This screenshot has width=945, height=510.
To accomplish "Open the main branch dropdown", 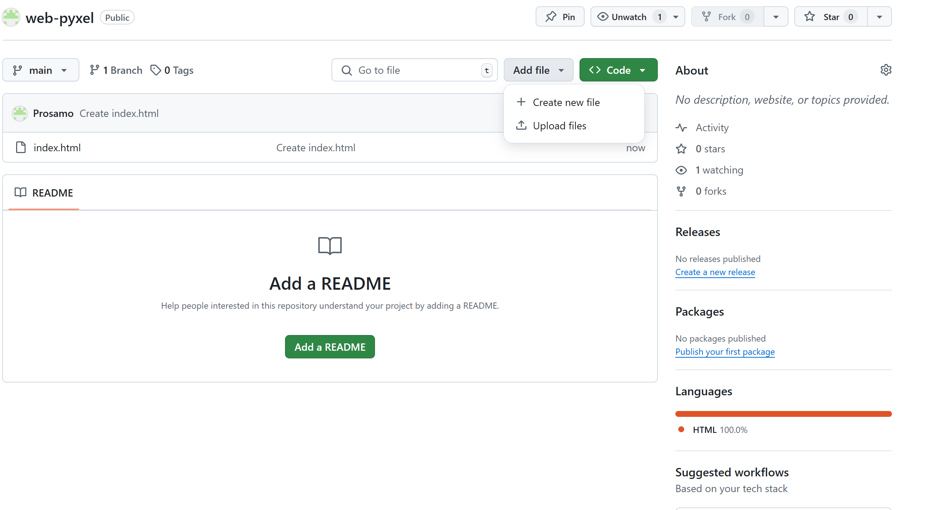I will [x=40, y=70].
